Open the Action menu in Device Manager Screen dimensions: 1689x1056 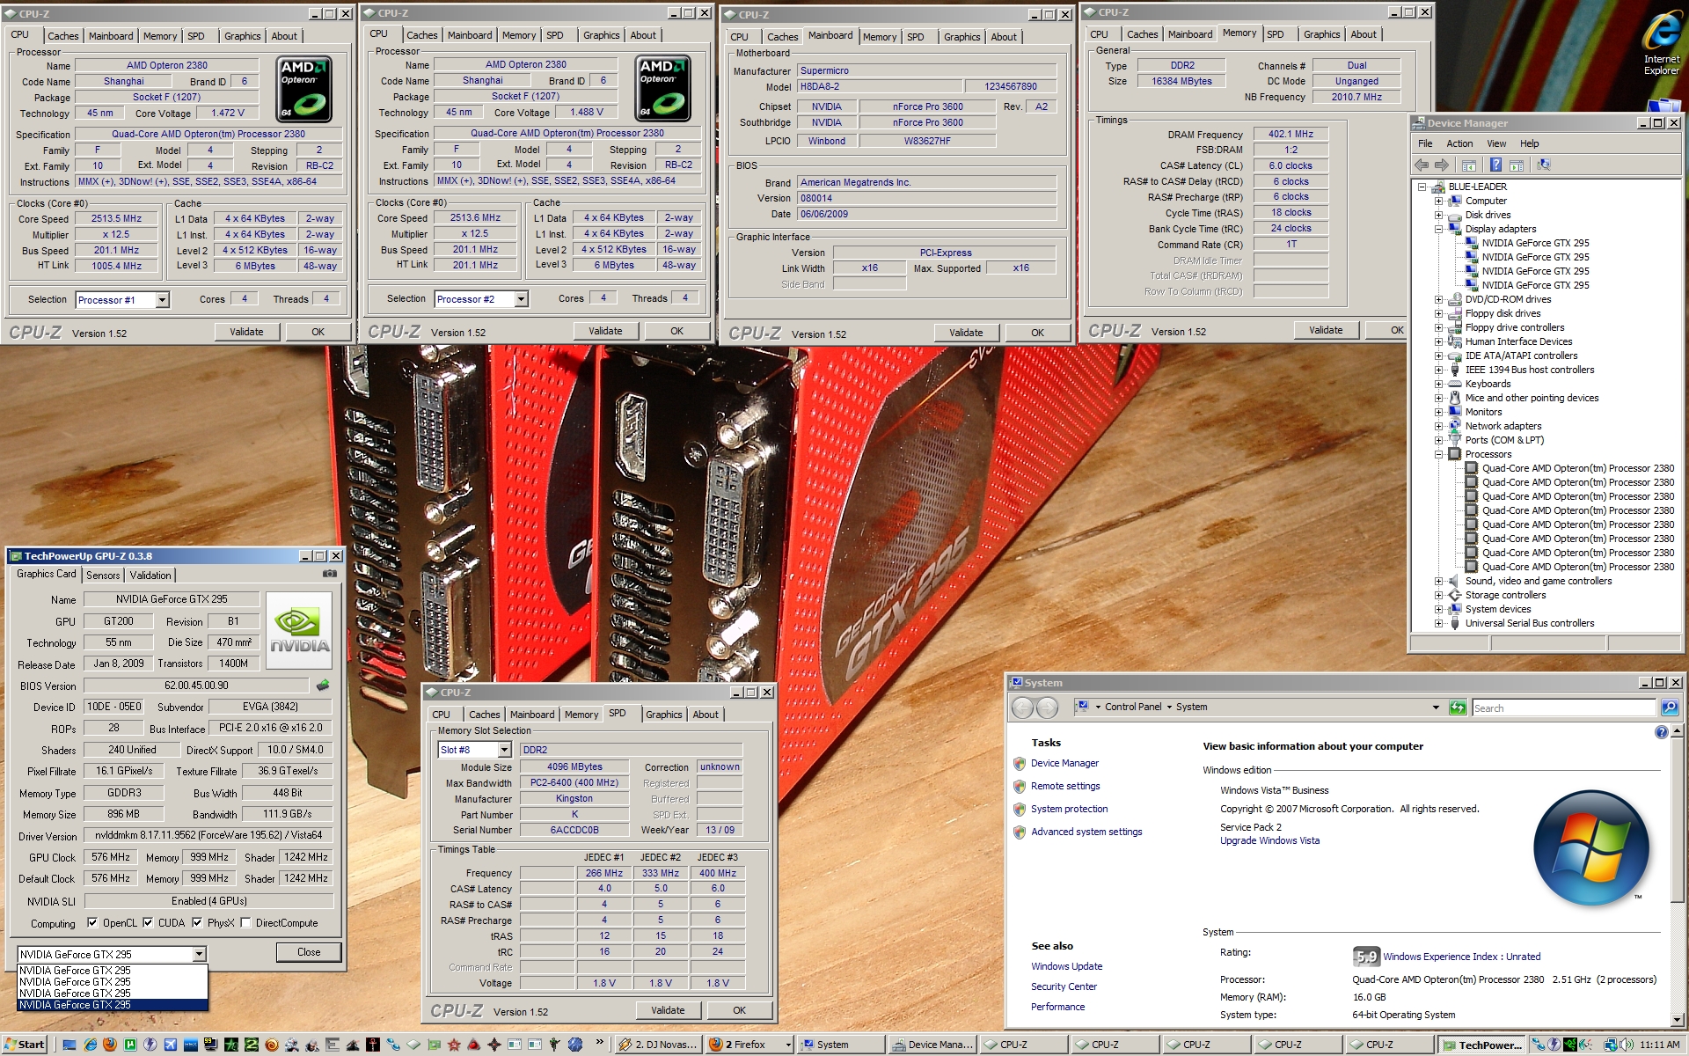pos(1459,143)
